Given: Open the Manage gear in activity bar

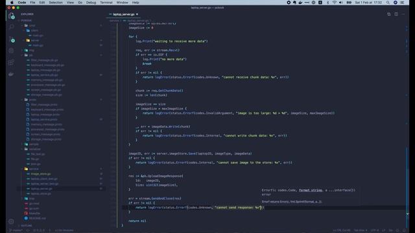Looking at the screenshot, I should click(x=11, y=221).
